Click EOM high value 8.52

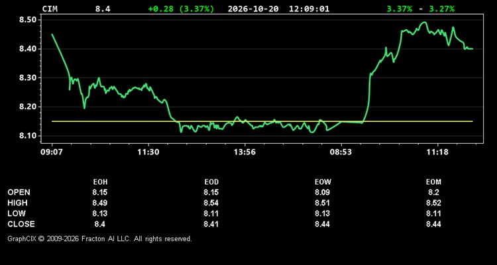pyautogui.click(x=433, y=203)
